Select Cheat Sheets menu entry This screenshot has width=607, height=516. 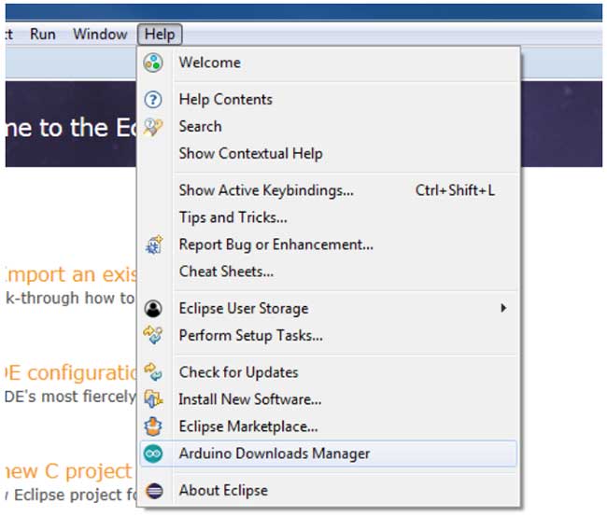pyautogui.click(x=226, y=272)
